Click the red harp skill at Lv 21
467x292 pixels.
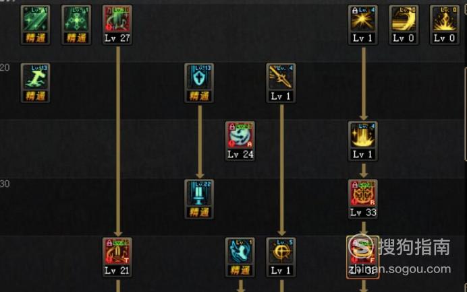tap(117, 257)
